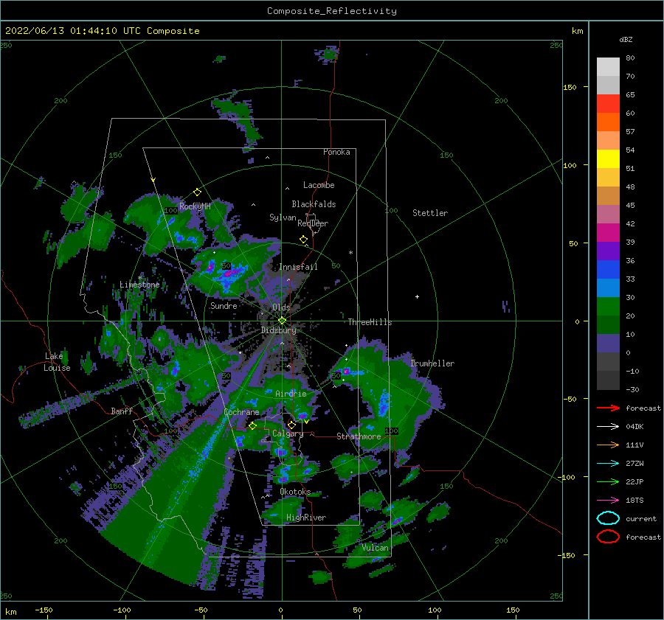Click the Ponoka town label
The width and height of the screenshot is (664, 620).
336,152
